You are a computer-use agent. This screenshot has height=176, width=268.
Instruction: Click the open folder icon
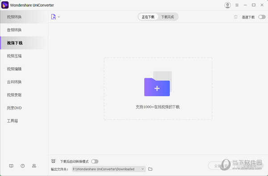pos(150,169)
